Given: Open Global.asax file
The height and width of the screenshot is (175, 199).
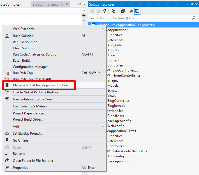Looking at the screenshot, I should (116, 116).
